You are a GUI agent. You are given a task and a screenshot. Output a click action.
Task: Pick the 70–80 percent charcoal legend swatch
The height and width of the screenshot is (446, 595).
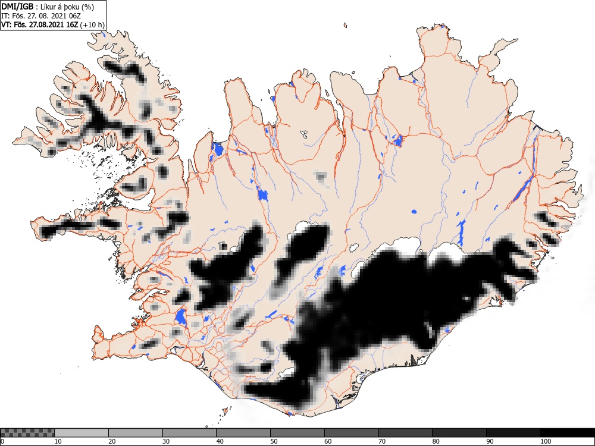[x=405, y=433]
